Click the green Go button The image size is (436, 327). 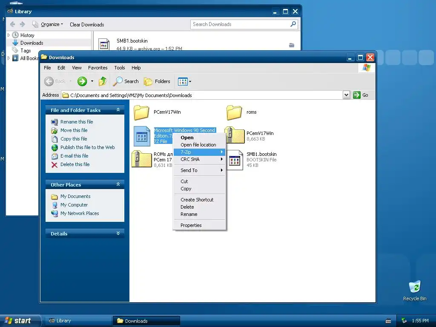coord(361,95)
